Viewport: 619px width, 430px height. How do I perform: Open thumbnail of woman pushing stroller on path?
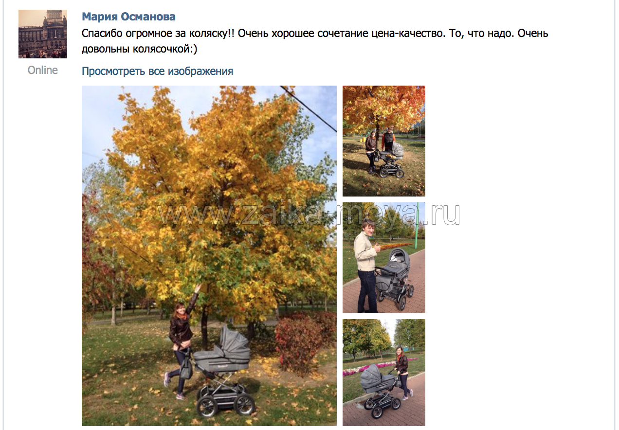384,373
